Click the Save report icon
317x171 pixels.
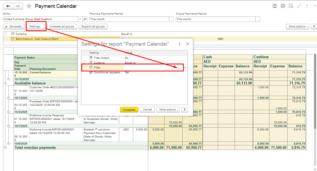[275, 6]
